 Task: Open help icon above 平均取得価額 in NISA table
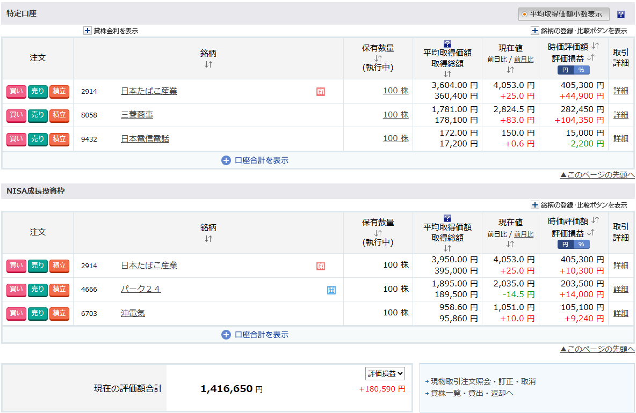pyautogui.click(x=447, y=218)
